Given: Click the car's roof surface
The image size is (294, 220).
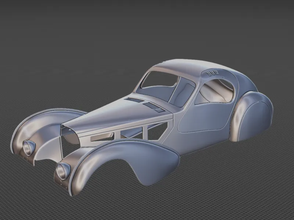Looking at the screenshot, I should (x=187, y=67).
